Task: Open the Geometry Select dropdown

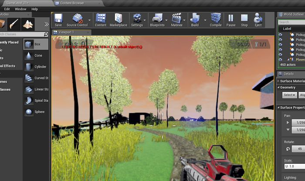Action: point(289,95)
